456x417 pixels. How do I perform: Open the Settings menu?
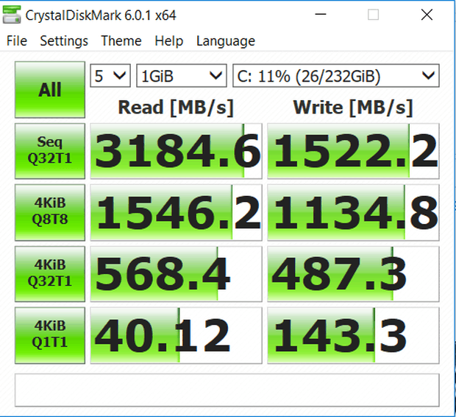pyautogui.click(x=64, y=41)
